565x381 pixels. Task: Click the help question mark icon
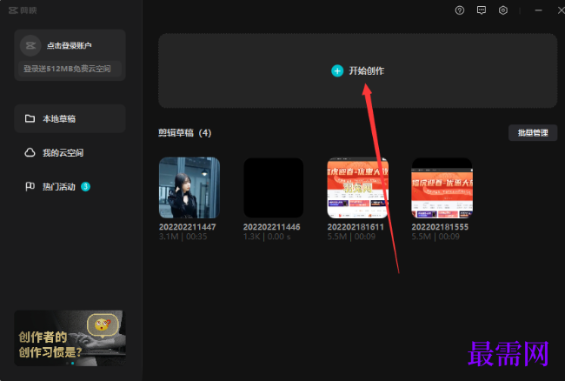[460, 10]
